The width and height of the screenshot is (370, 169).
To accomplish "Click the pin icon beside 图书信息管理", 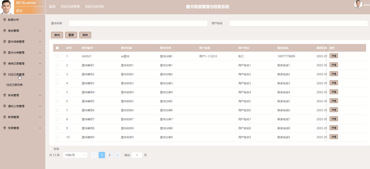I will coord(5,42).
